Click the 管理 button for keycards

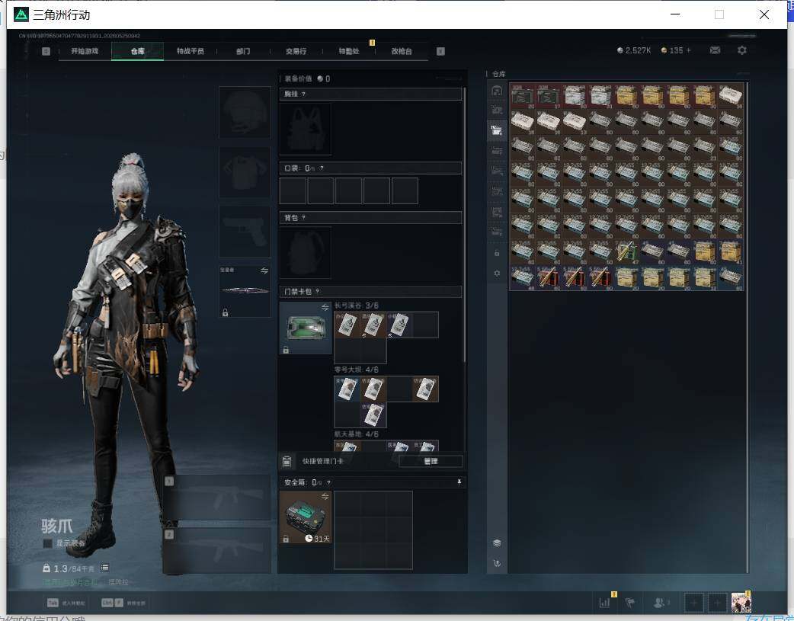click(x=431, y=461)
